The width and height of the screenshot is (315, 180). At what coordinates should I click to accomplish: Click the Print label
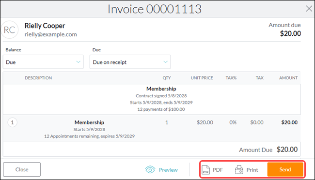pyautogui.click(x=252, y=170)
